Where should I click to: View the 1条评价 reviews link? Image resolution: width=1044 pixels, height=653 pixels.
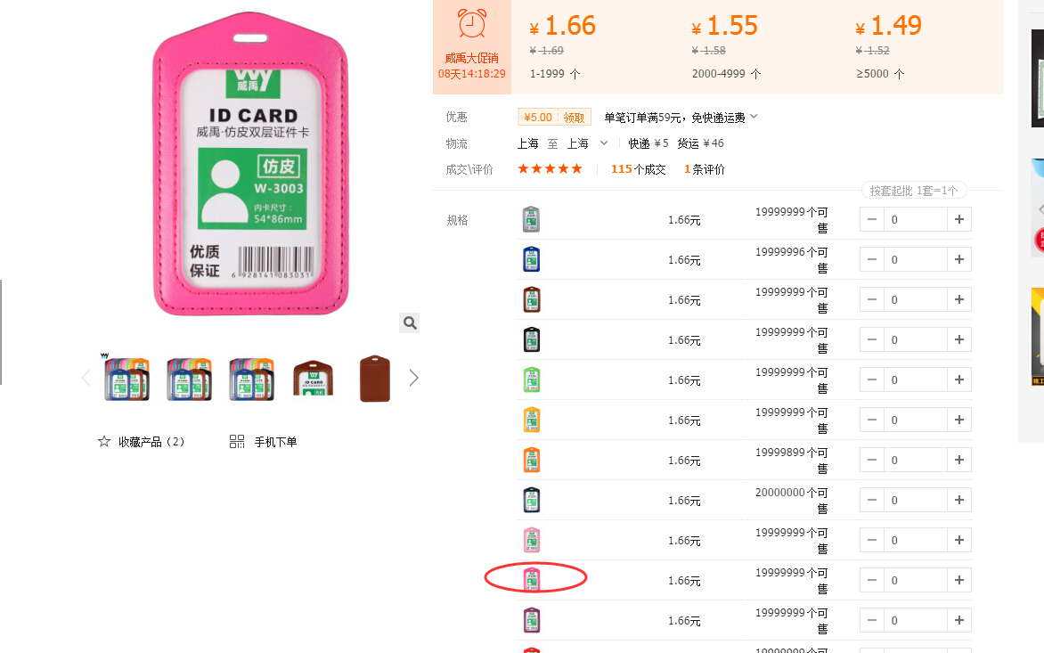pyautogui.click(x=705, y=169)
